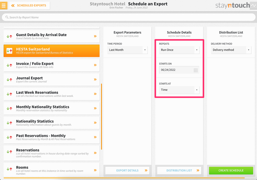Select the Invoice / Folio Export row

51,65
